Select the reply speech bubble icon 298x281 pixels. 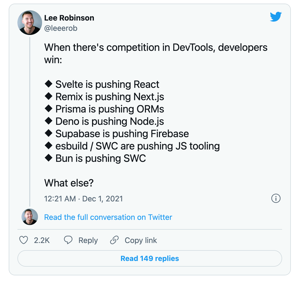pos(68,240)
